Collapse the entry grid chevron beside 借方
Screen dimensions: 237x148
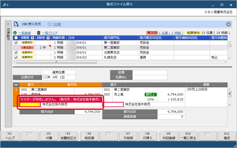16,85
